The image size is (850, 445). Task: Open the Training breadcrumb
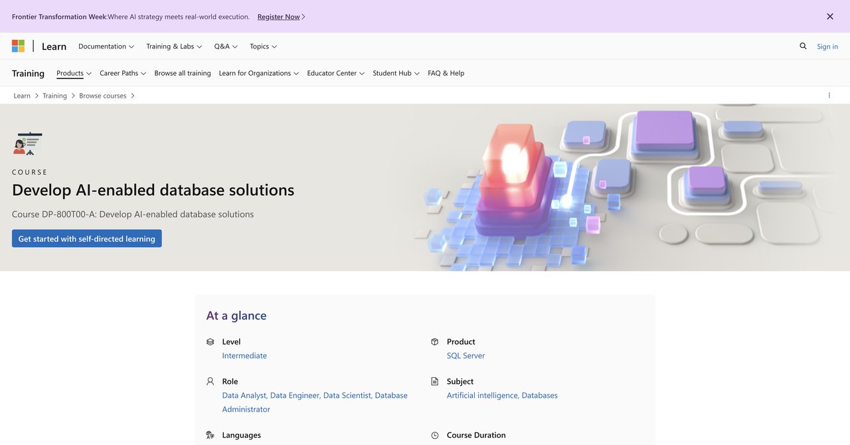tap(54, 96)
